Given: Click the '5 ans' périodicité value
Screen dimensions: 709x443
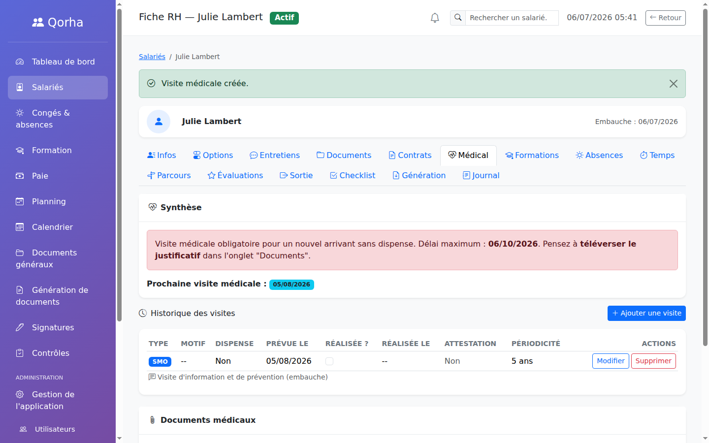Looking at the screenshot, I should pyautogui.click(x=522, y=361).
